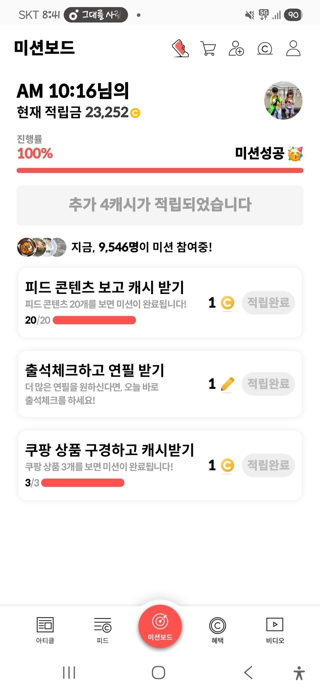The height and width of the screenshot is (693, 320).
Task: Click the mission progress bar at 100%
Action: [x=160, y=170]
